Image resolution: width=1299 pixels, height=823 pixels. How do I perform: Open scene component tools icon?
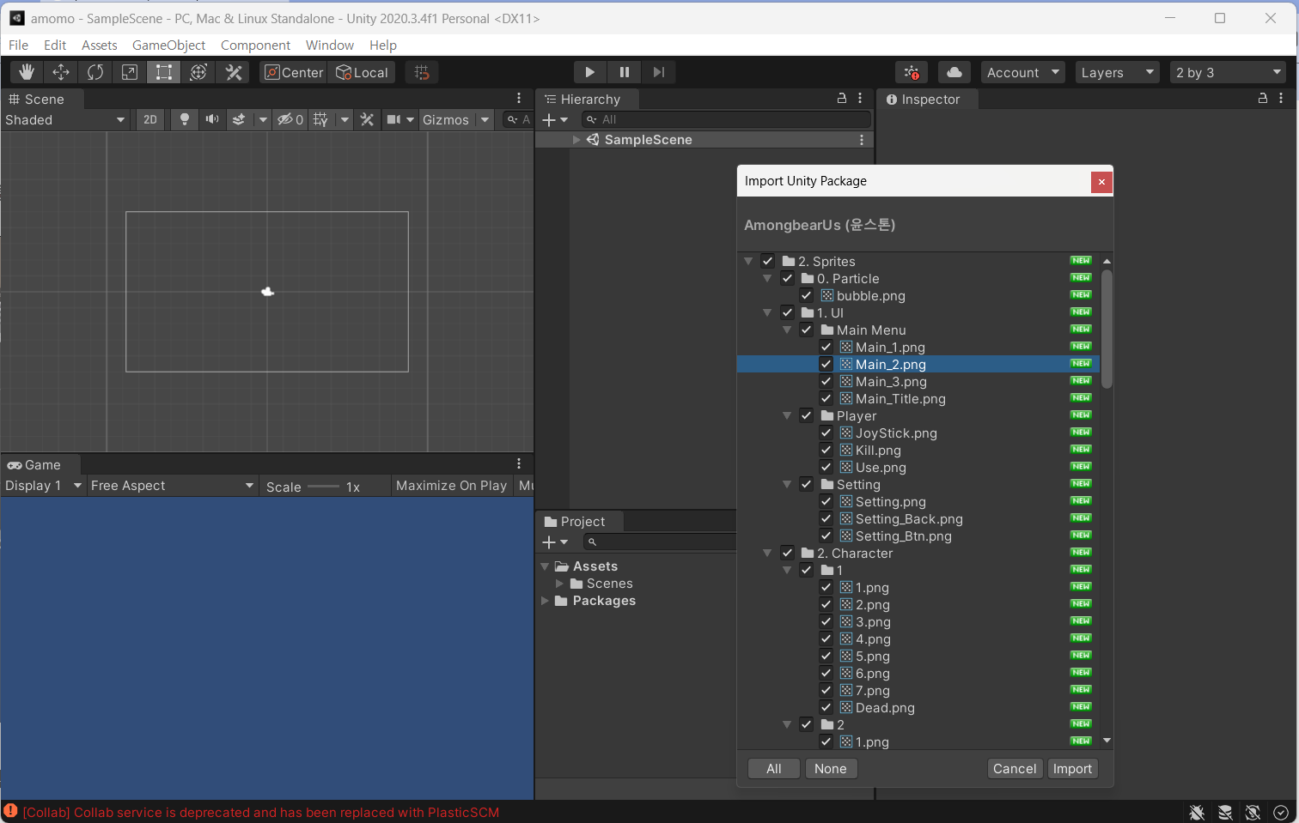pos(367,119)
